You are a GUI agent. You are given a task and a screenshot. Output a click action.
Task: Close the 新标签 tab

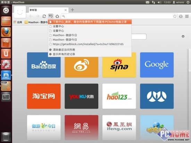pos(66,10)
